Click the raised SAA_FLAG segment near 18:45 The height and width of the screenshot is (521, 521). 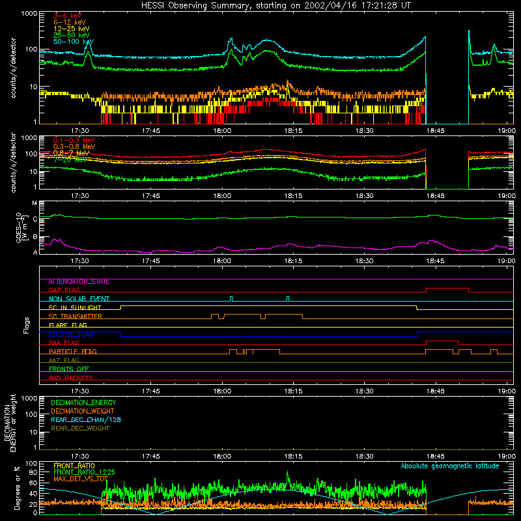tap(442, 341)
